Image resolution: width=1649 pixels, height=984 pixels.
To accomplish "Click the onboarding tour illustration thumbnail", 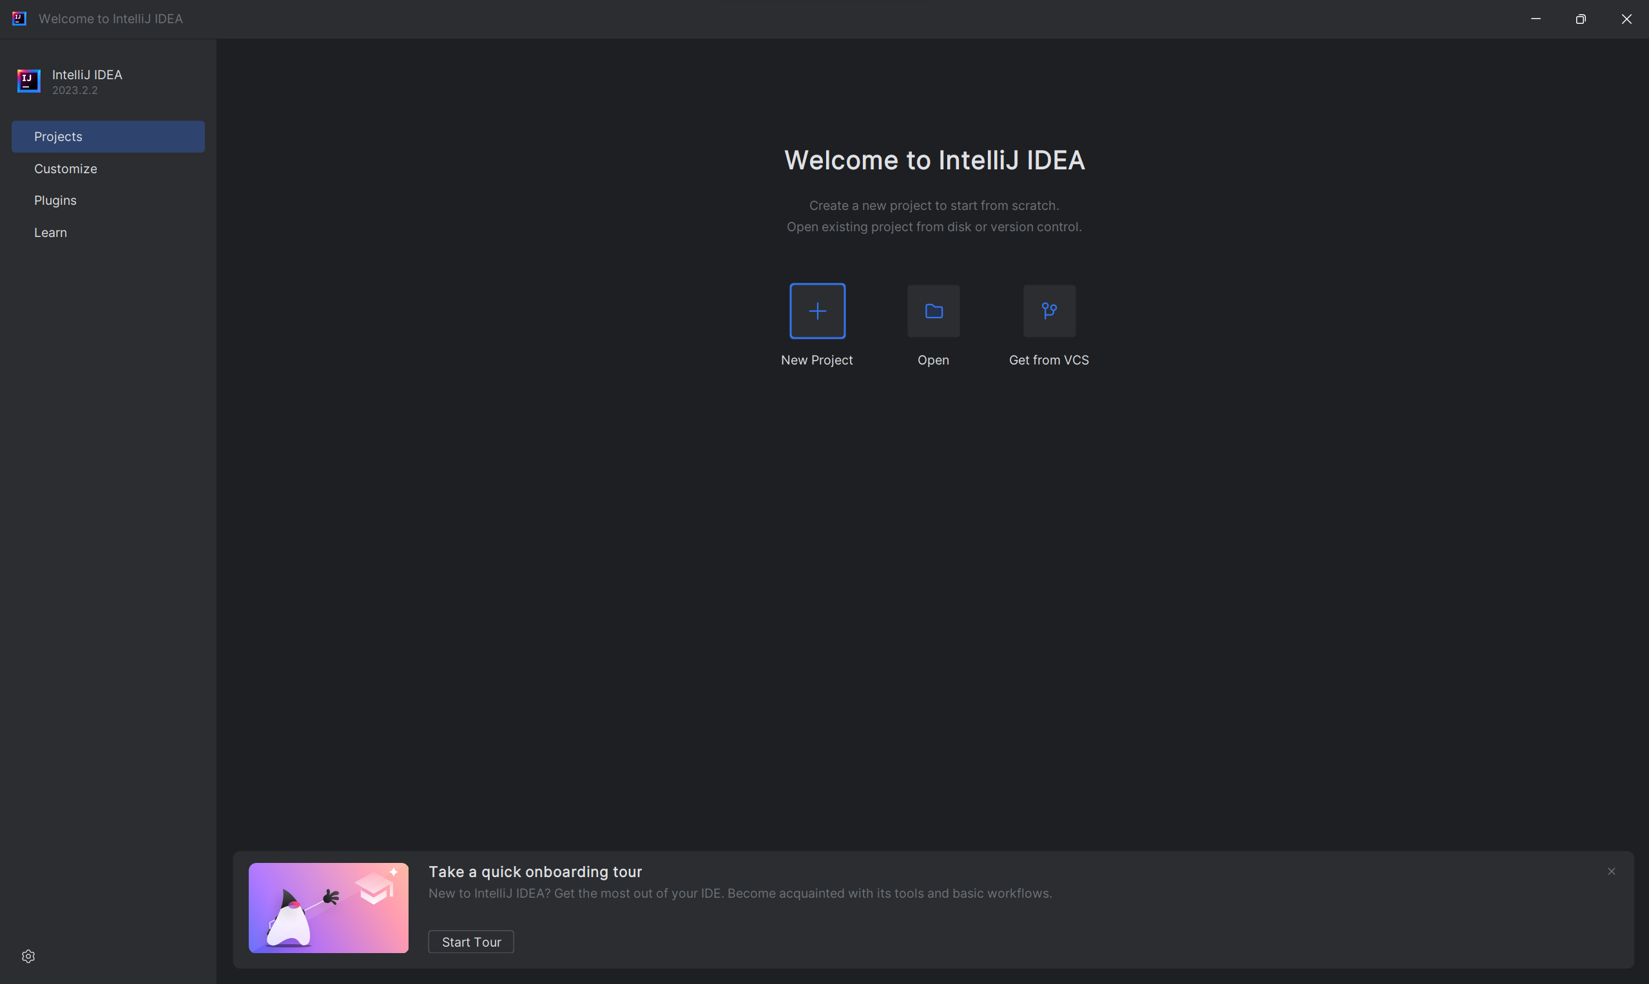I will [x=329, y=908].
